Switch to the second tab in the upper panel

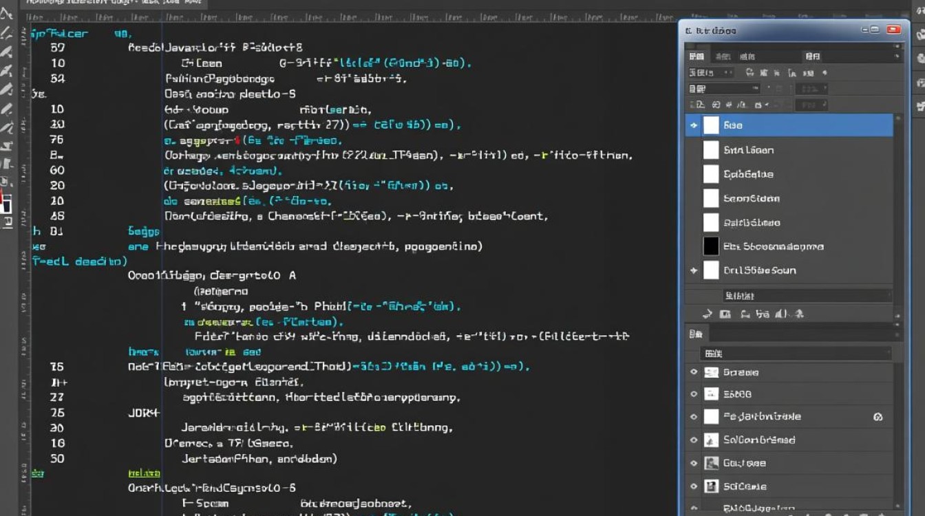722,56
